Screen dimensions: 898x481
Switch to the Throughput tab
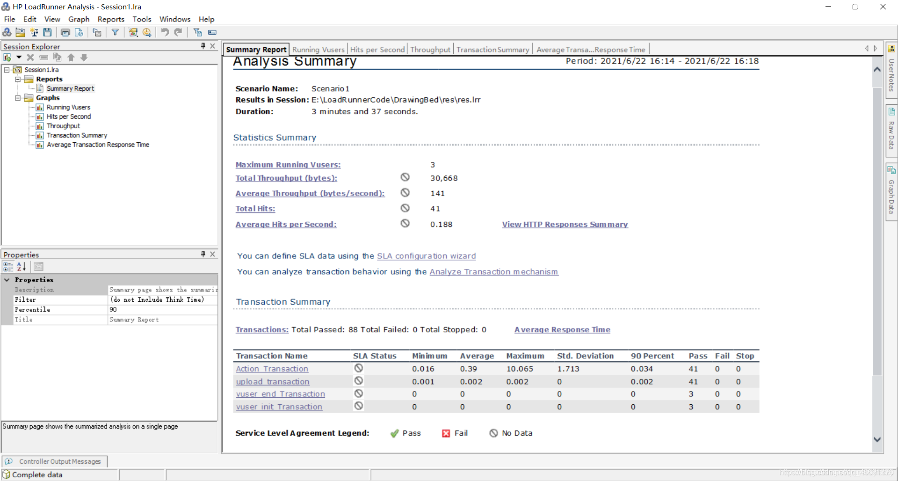click(430, 50)
